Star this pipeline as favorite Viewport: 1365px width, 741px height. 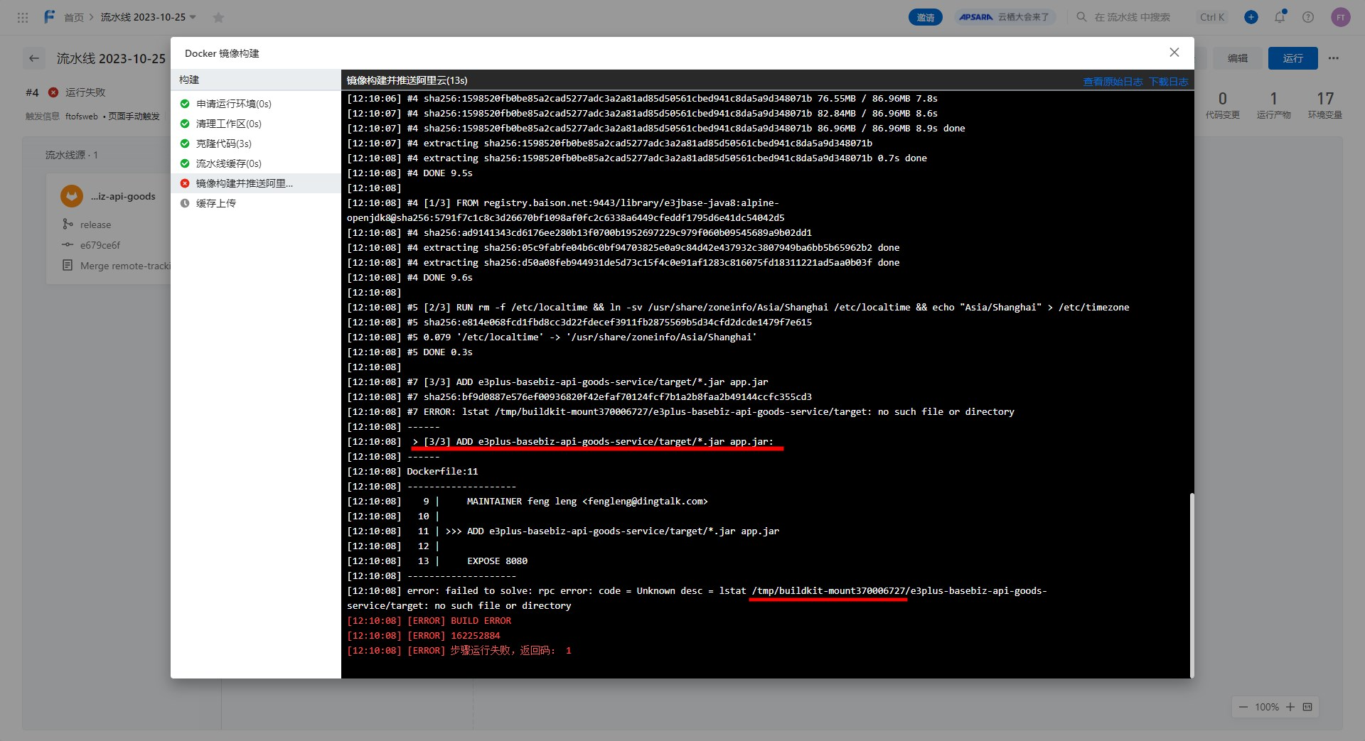point(218,17)
